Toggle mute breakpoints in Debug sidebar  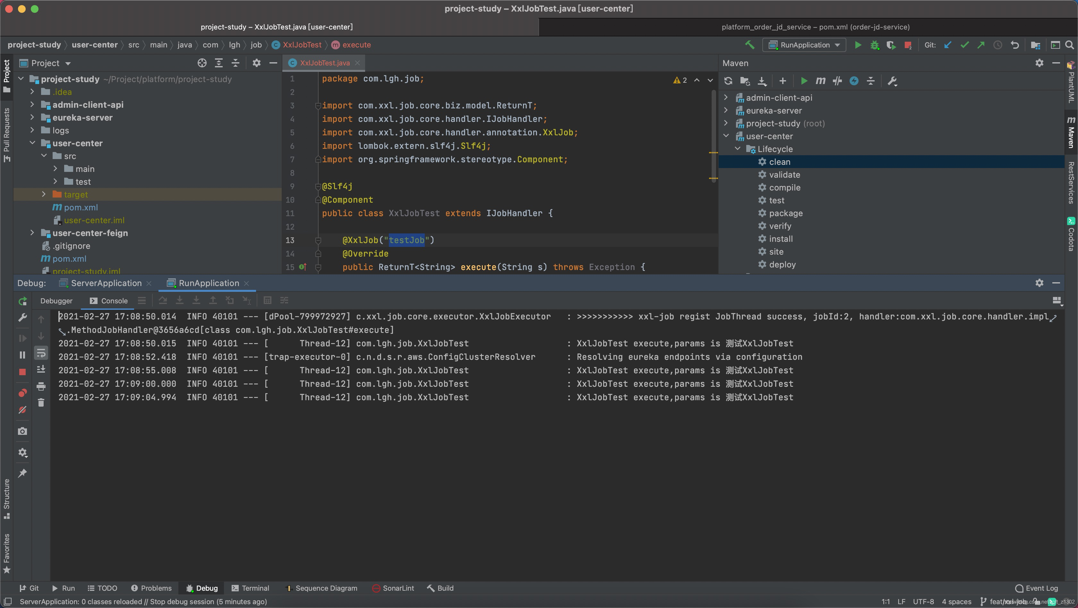(22, 410)
